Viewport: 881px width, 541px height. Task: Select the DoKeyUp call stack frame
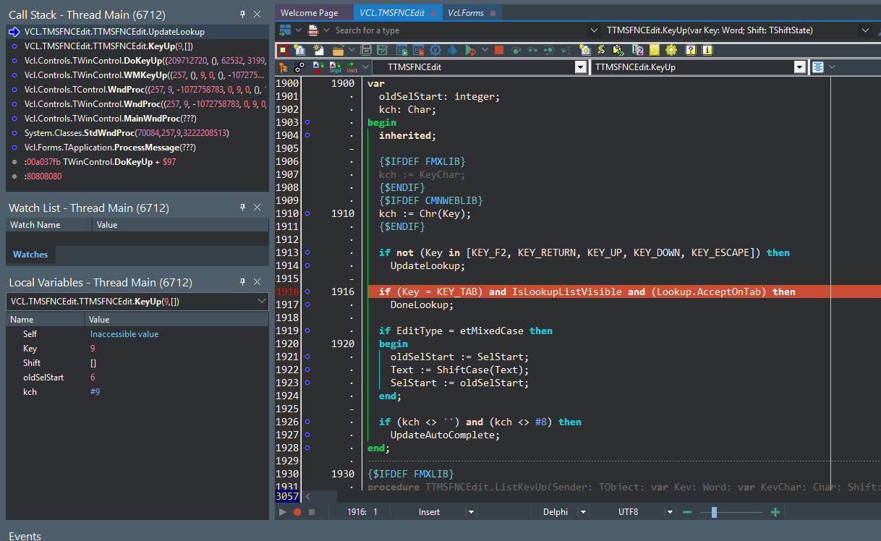[x=137, y=61]
